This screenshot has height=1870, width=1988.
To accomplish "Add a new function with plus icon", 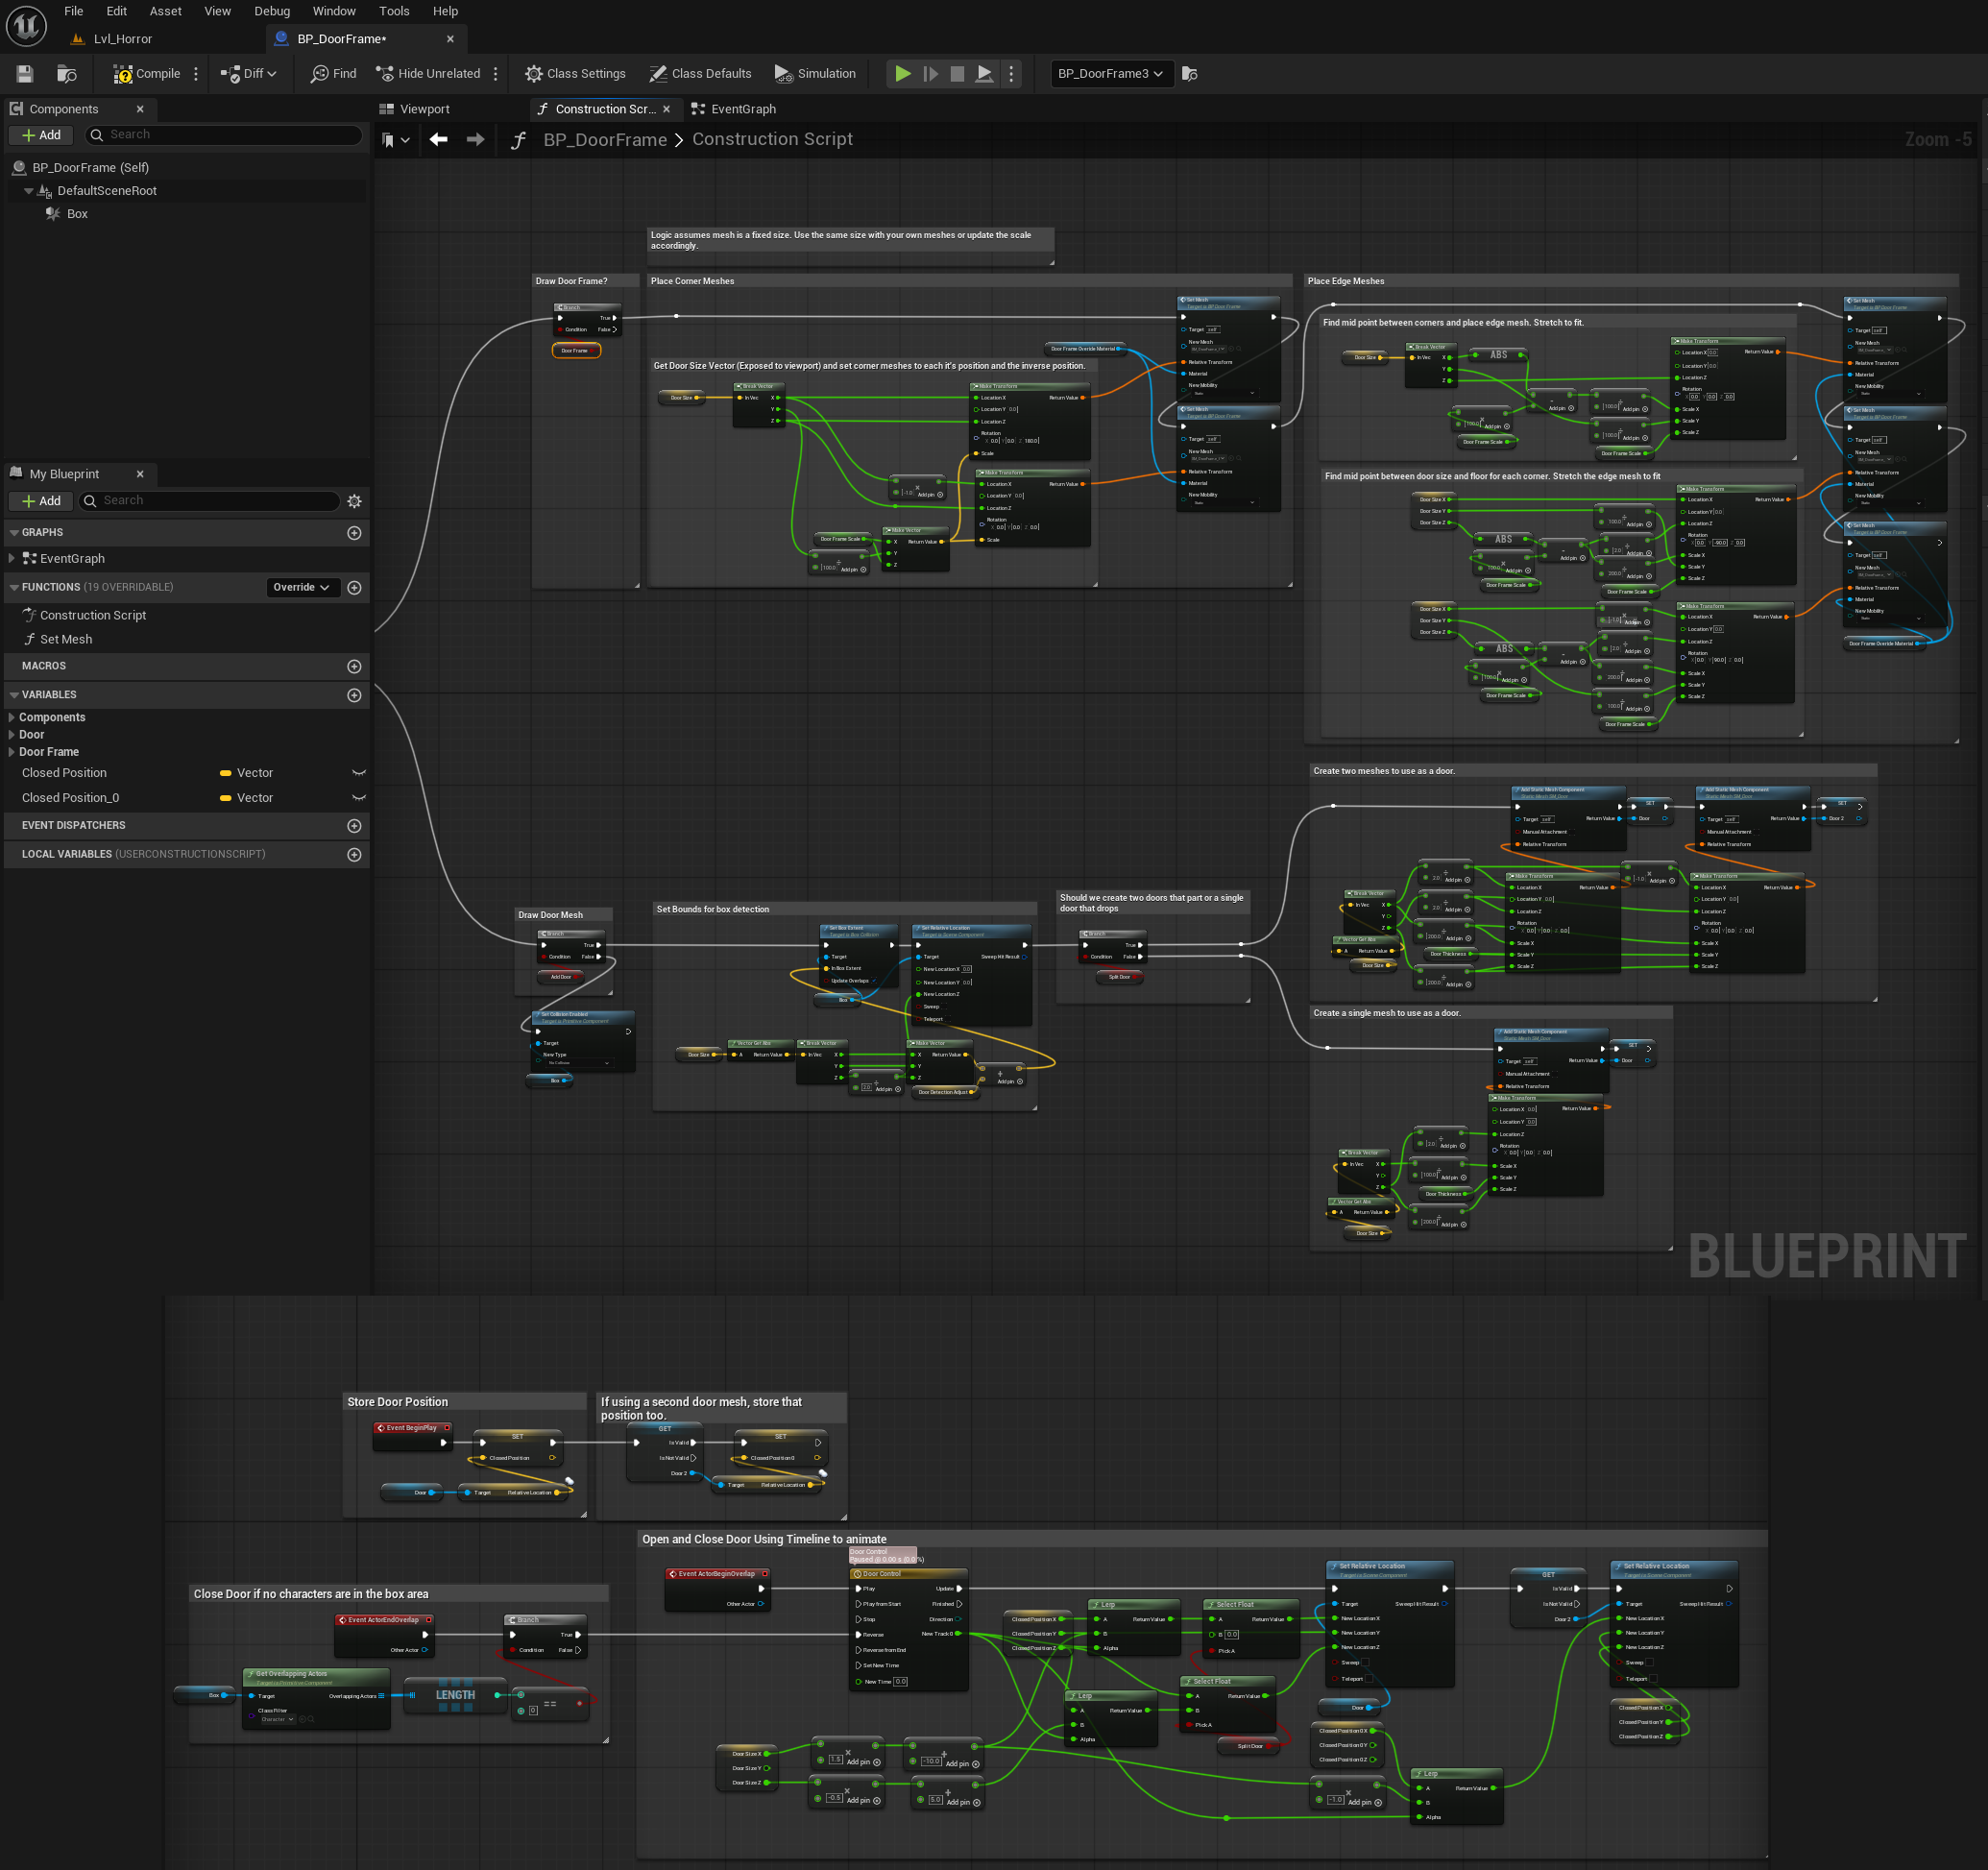I will tap(354, 587).
